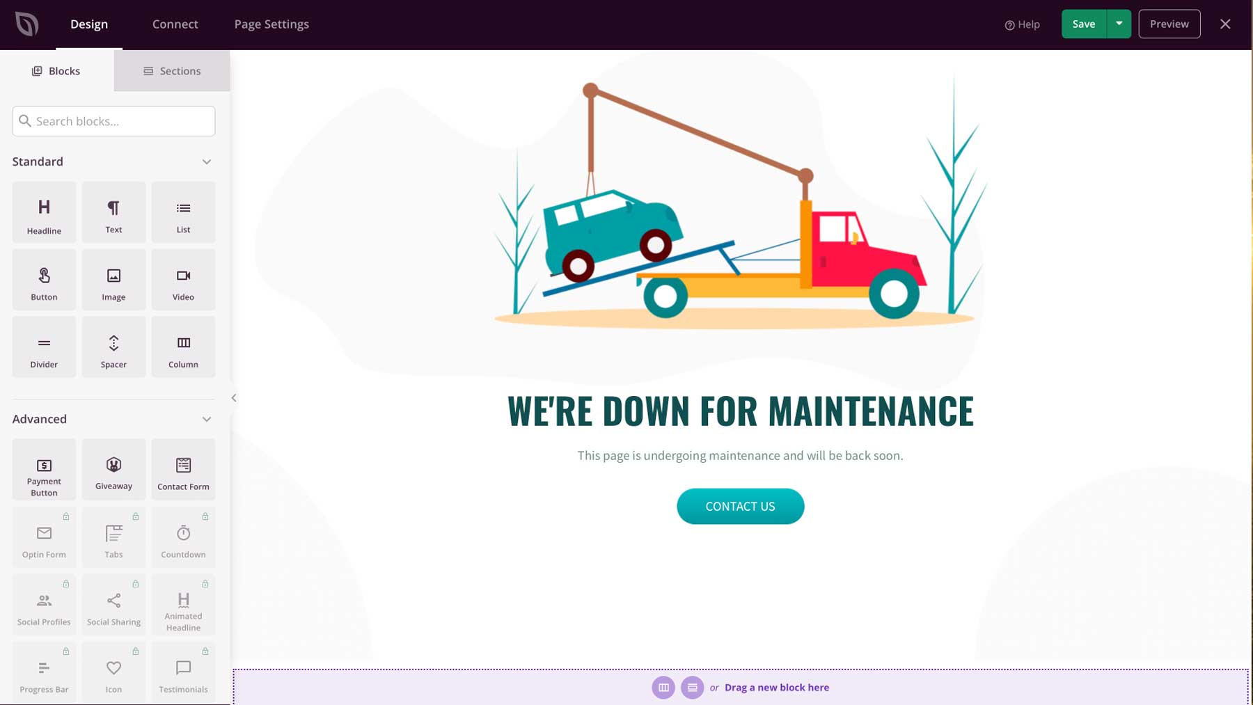Collapse the blocks sidebar panel
The image size is (1253, 705).
234,398
